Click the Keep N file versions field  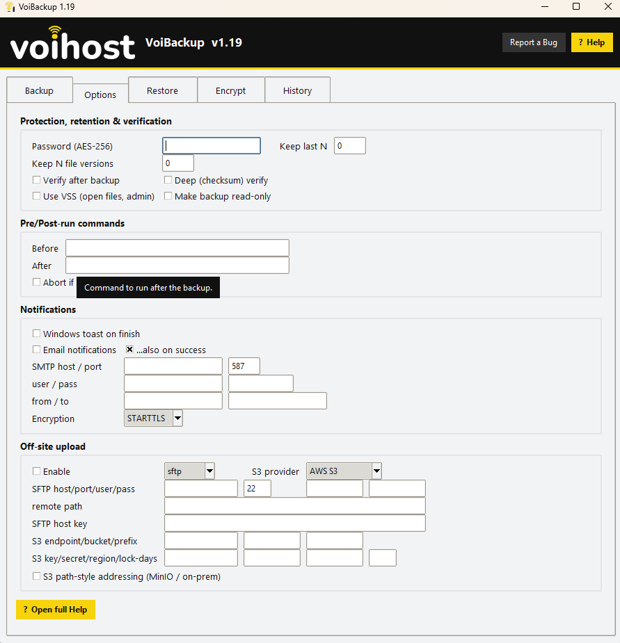tap(178, 163)
